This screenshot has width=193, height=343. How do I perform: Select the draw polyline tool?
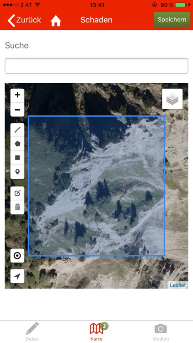pos(17,130)
